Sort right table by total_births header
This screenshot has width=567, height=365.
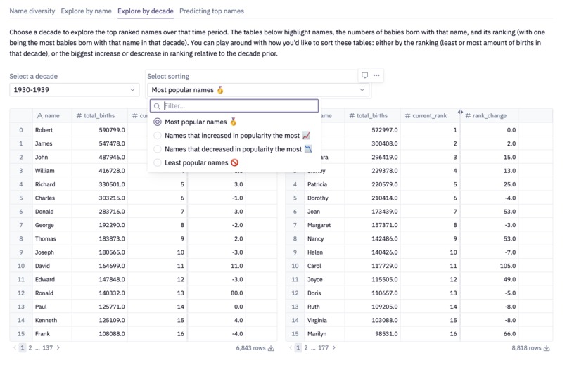(x=372, y=115)
